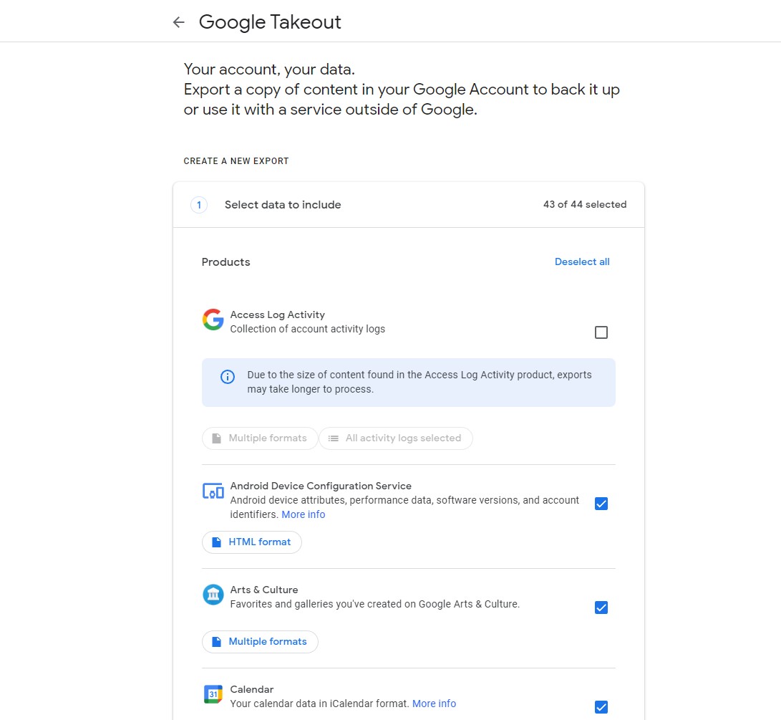781x720 pixels.
Task: Open More info link for Calendar
Action: (x=434, y=704)
